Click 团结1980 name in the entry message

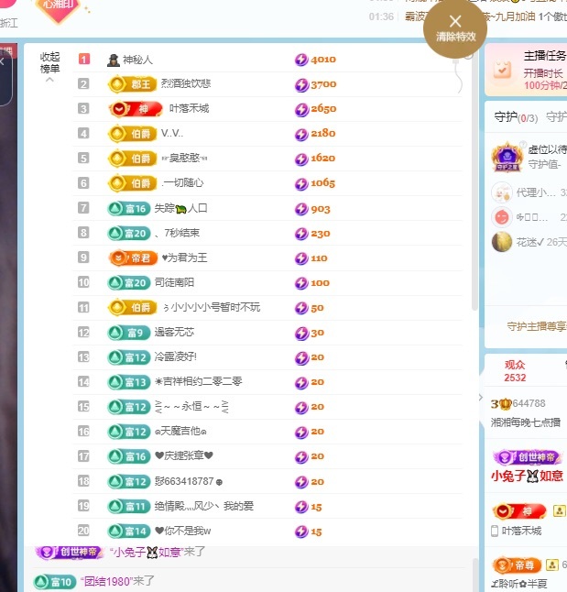point(106,581)
